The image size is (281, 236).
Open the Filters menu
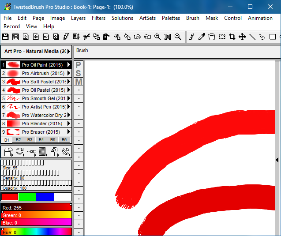(98, 18)
